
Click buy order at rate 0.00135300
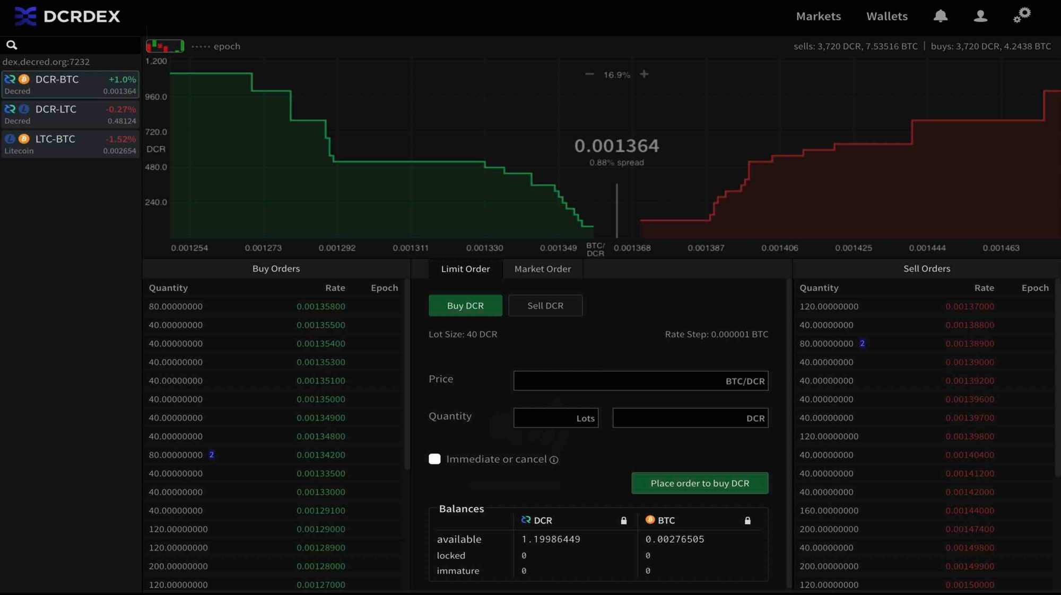click(x=273, y=362)
